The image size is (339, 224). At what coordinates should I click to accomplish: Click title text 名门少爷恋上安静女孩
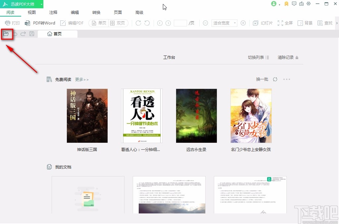(251, 150)
